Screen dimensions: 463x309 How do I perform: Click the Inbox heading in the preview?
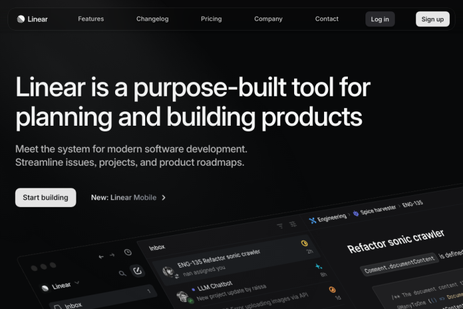pos(157,247)
